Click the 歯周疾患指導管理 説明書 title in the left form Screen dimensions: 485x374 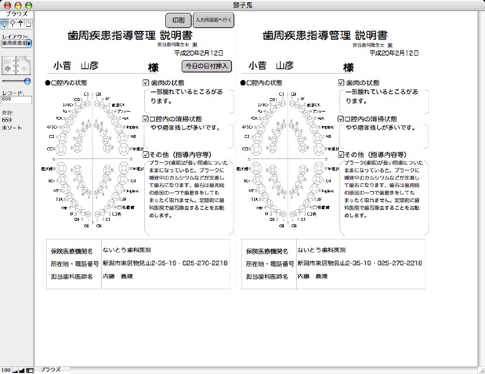click(x=130, y=35)
